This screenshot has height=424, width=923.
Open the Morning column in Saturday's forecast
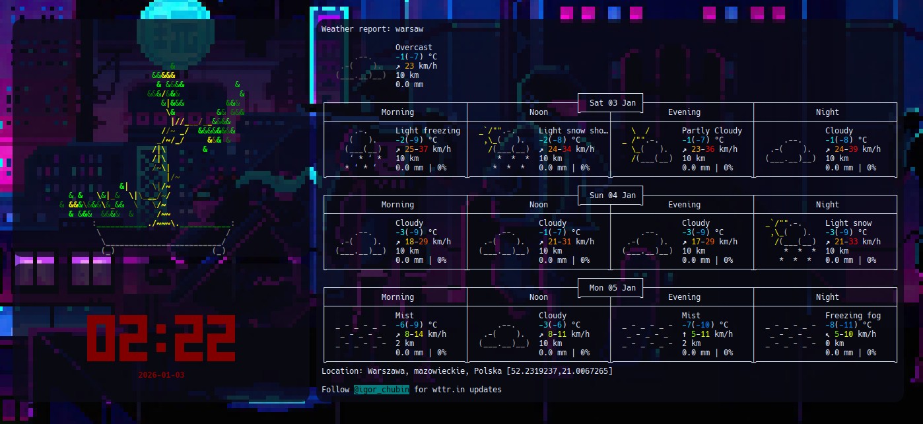click(x=397, y=112)
